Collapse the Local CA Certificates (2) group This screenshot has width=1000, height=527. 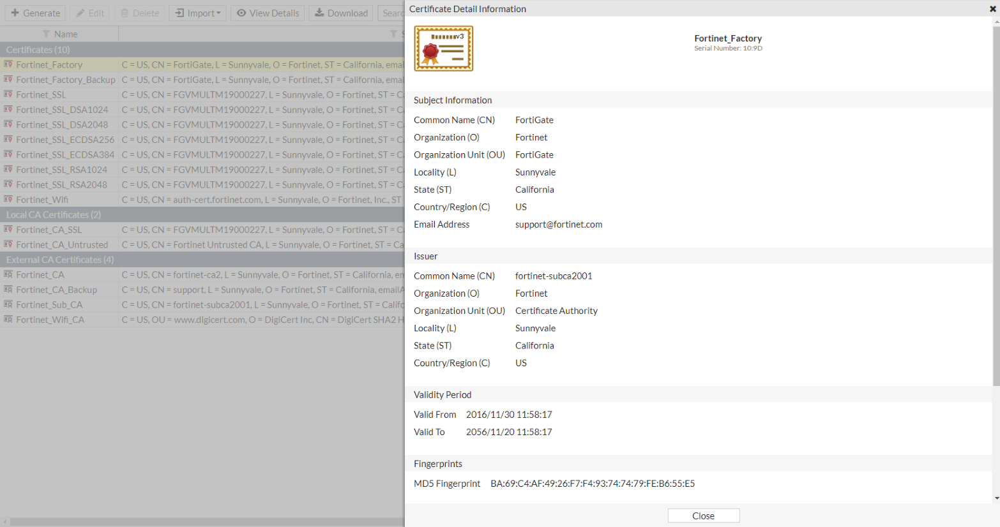(x=202, y=214)
